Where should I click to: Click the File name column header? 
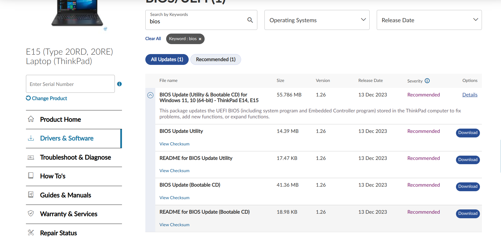coord(168,81)
